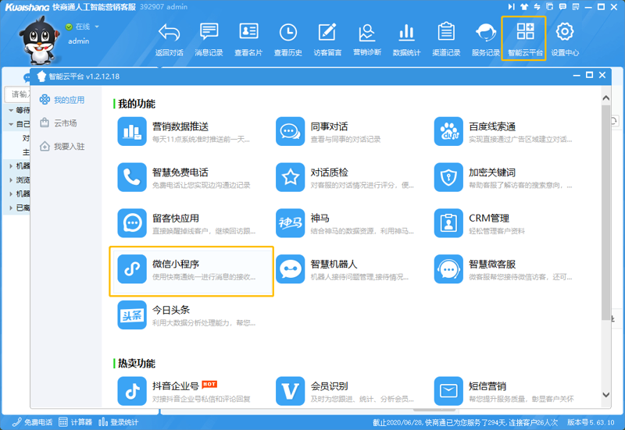
Task: Click the vertical scrollbar thumb in cloud platform
Action: click(x=606, y=211)
